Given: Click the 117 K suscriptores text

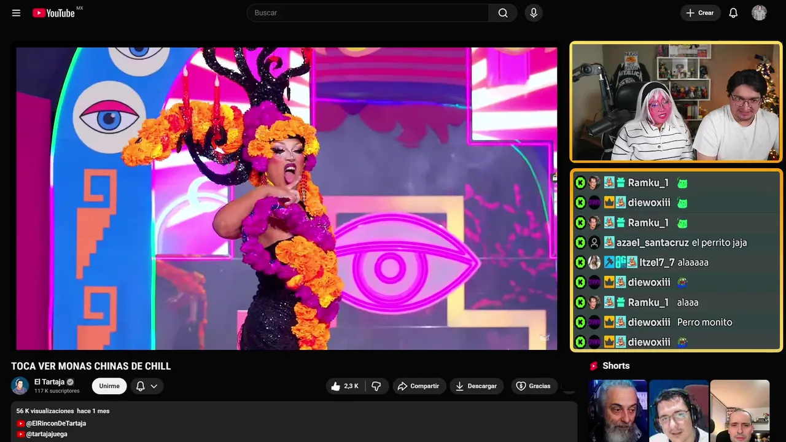Looking at the screenshot, I should [x=57, y=391].
